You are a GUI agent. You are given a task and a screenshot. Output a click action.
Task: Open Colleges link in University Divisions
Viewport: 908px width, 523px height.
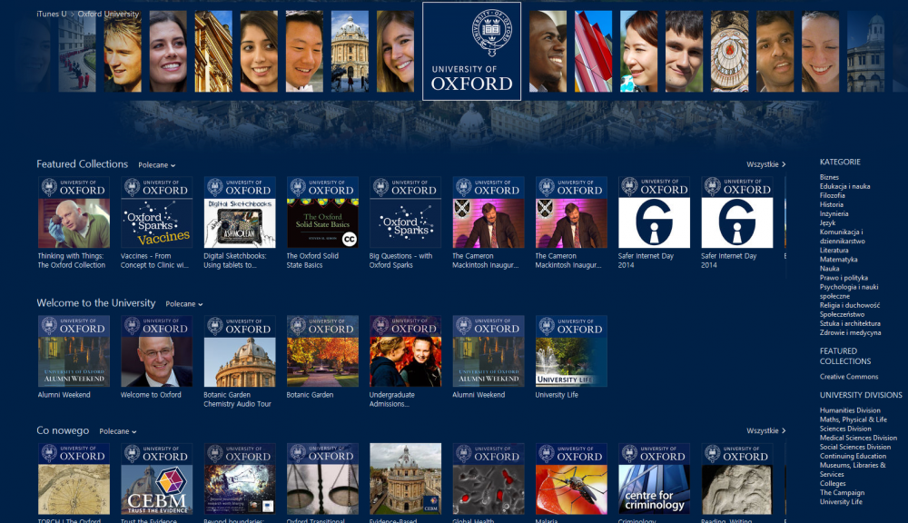coord(833,484)
